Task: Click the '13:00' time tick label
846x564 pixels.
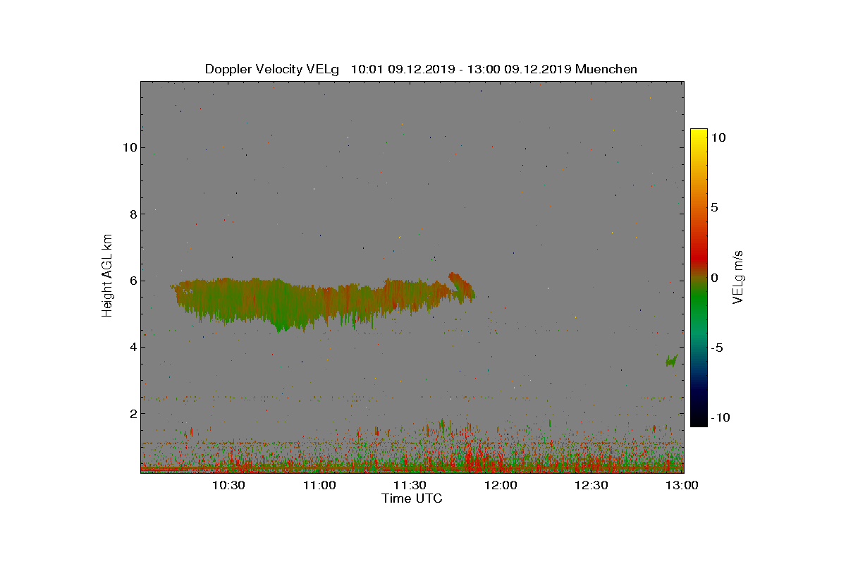Action: click(x=682, y=485)
